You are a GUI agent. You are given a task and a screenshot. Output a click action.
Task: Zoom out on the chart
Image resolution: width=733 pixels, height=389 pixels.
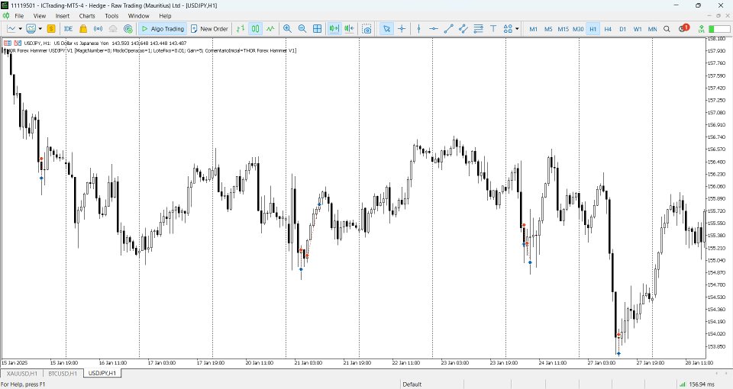coord(302,28)
